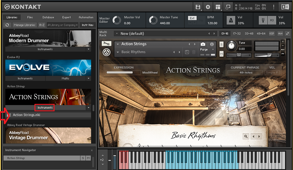Click the minimized view windows icon
The image size is (293, 170).
point(228,7)
